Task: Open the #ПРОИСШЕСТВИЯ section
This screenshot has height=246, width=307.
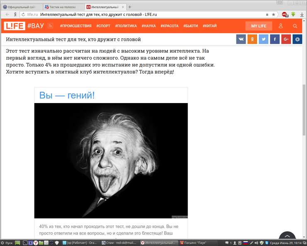Action: tap(76, 26)
